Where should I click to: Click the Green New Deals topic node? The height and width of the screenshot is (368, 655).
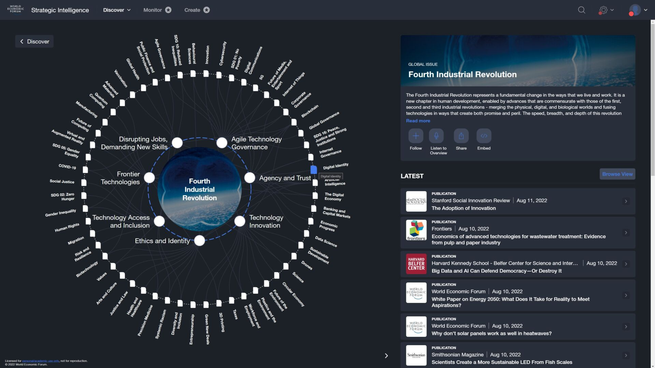pos(206,304)
